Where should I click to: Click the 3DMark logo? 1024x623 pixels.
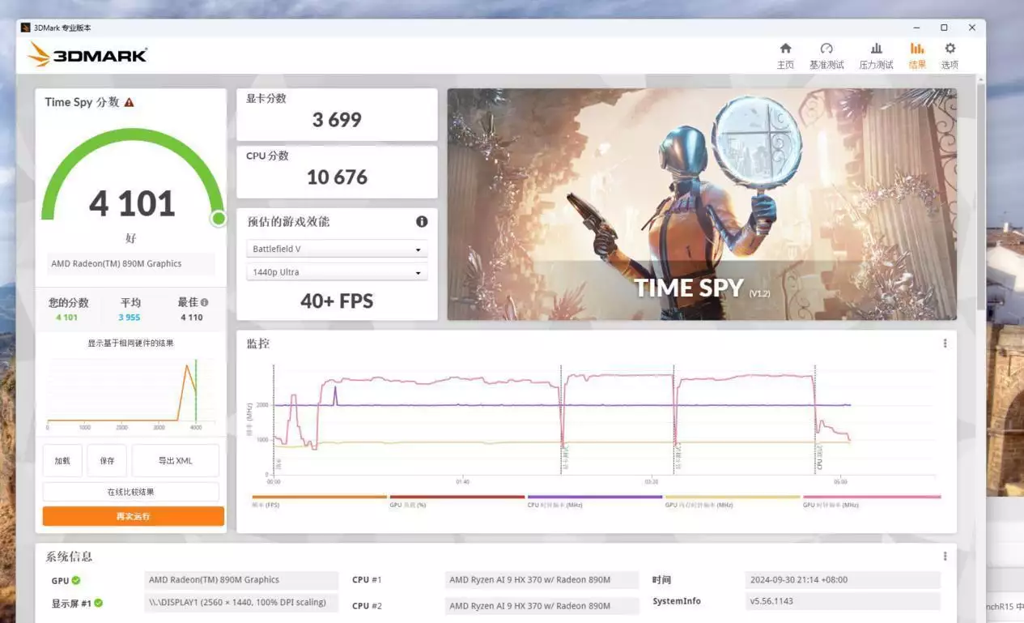[x=87, y=55]
